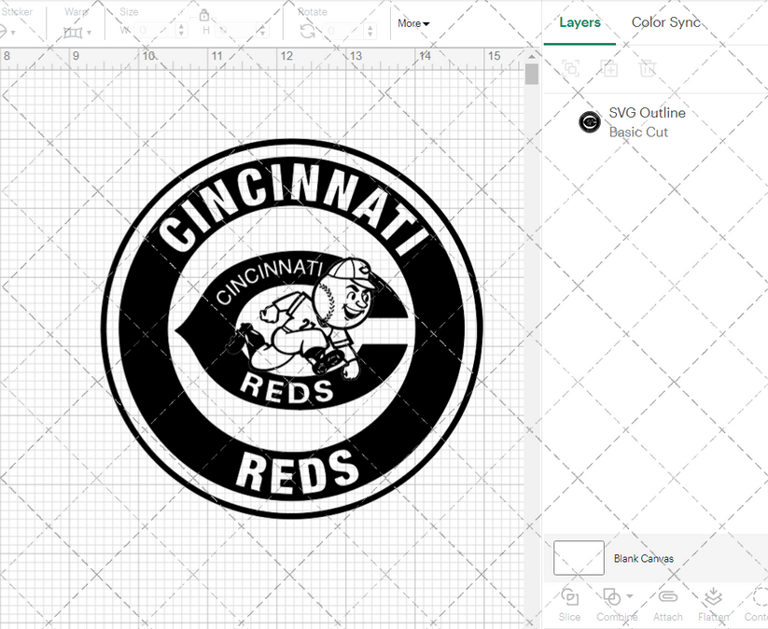The height and width of the screenshot is (629, 768).
Task: Open the Warp style dropdown arrow
Action: pos(91,32)
